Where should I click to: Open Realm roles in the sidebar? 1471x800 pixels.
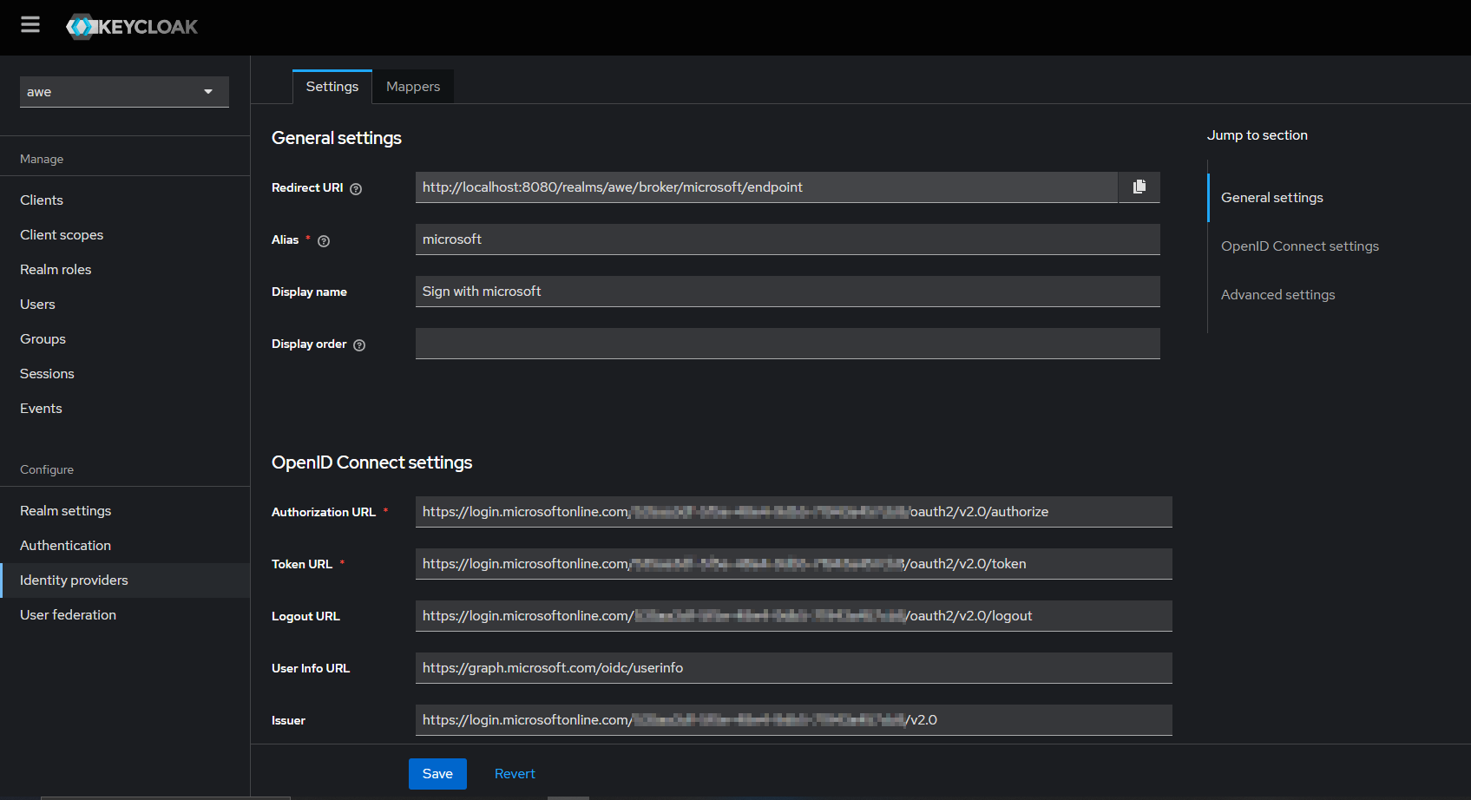pos(125,270)
